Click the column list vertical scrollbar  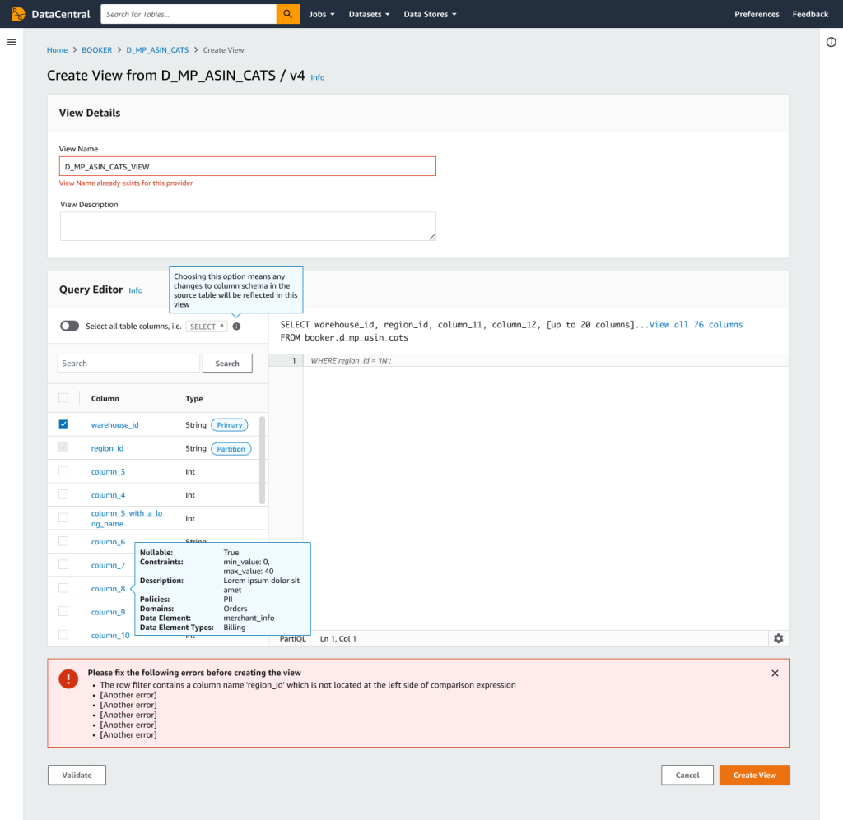[x=263, y=461]
